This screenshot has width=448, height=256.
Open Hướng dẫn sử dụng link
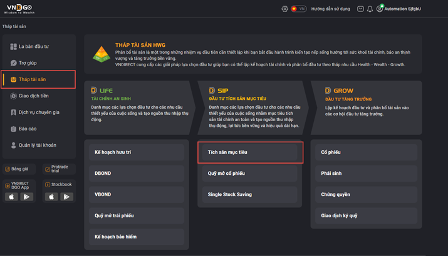(331, 9)
